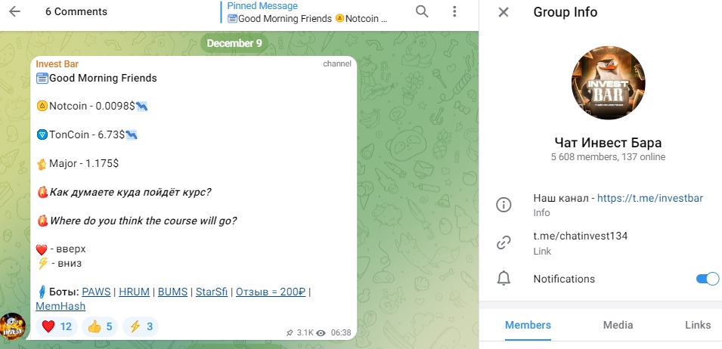Click the info circle icon beside the group description
Screen dimensions: 722x349
click(x=504, y=205)
